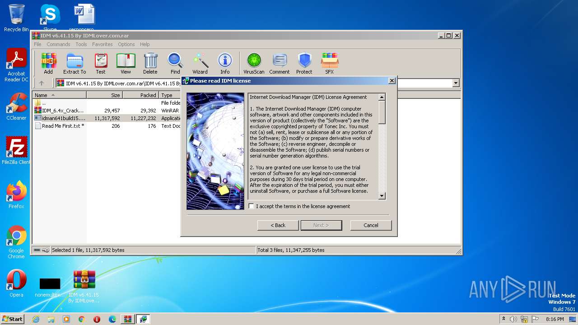Cancel the IDM license dialog
Screen dimensions: 578x325
371,225
